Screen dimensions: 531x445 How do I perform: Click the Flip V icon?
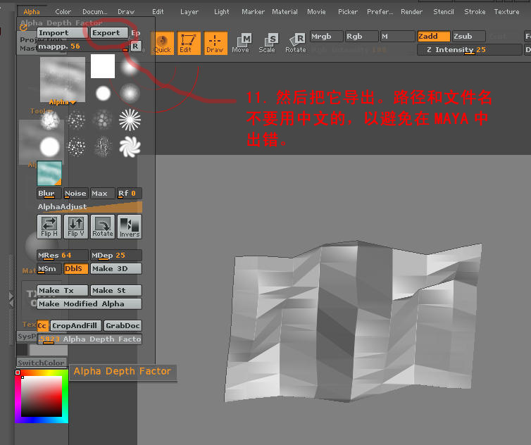[x=76, y=227]
